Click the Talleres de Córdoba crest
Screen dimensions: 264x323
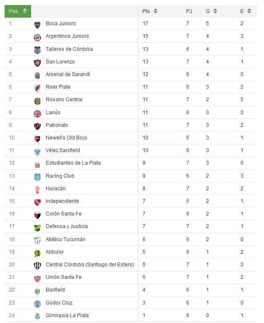[37, 50]
